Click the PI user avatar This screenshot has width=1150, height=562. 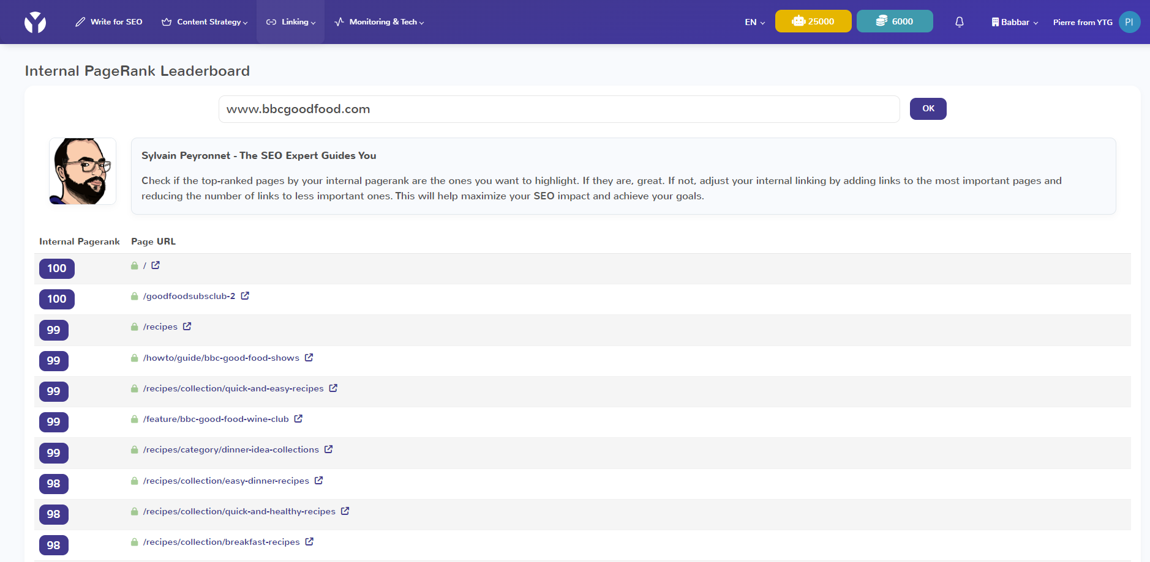pos(1129,22)
